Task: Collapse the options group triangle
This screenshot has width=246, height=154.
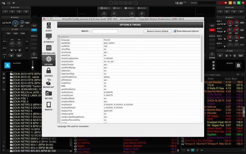Action: click(x=59, y=37)
